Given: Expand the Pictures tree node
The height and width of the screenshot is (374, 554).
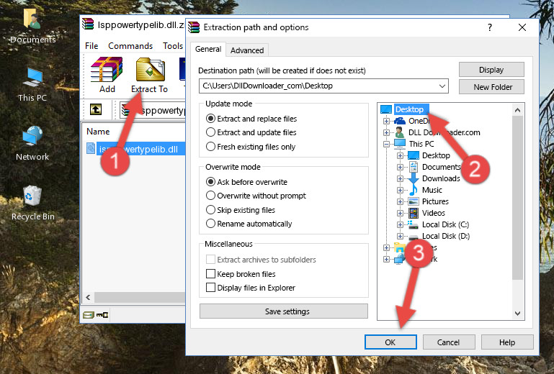Looking at the screenshot, I should coord(400,202).
